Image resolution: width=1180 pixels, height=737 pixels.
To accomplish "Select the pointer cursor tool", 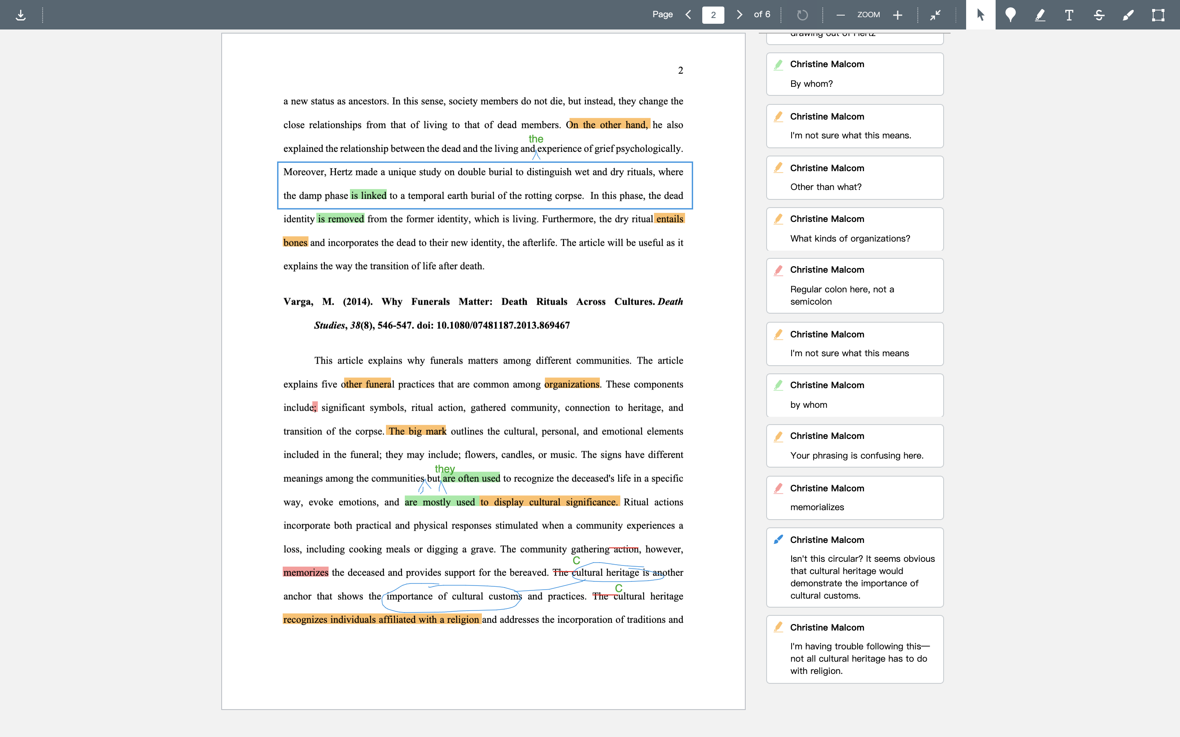I will [980, 15].
